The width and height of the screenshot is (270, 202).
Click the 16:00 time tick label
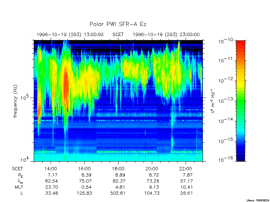(84, 168)
